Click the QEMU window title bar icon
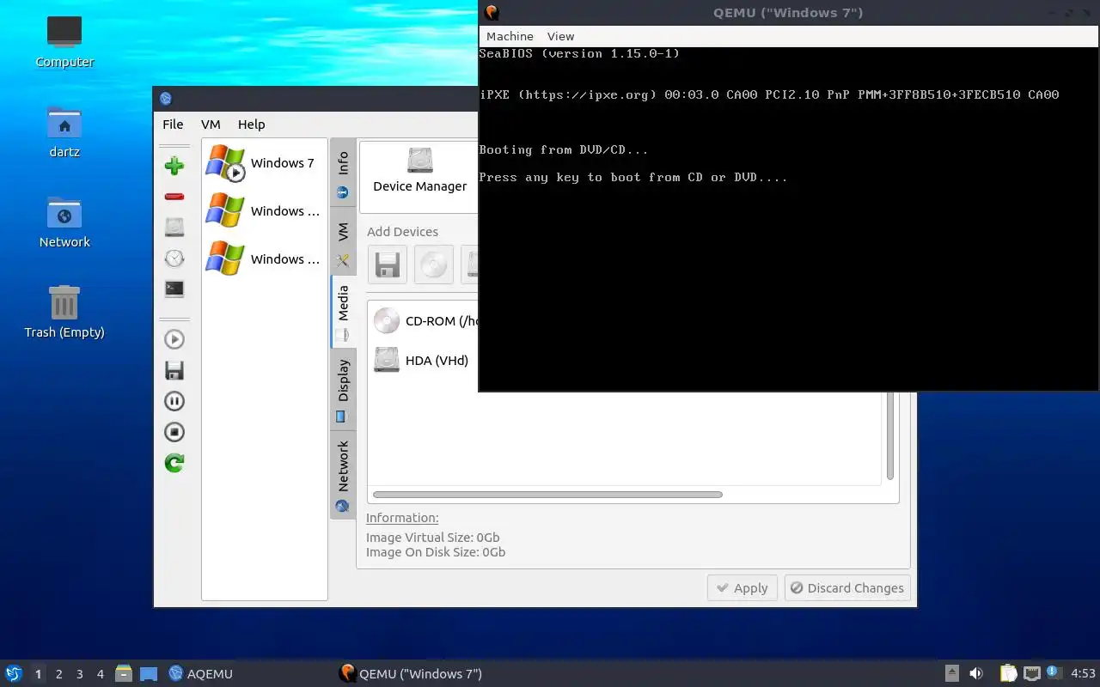The image size is (1100, 687). point(492,12)
